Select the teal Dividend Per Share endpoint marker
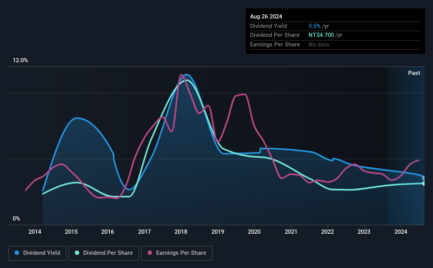This screenshot has height=268, width=433. tap(424, 184)
